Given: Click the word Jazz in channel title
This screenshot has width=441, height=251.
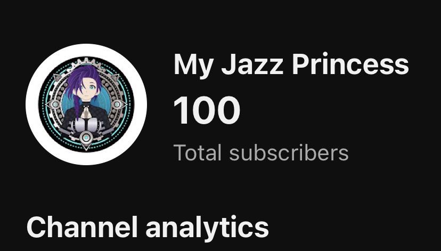Looking at the screenshot, I should coord(252,64).
